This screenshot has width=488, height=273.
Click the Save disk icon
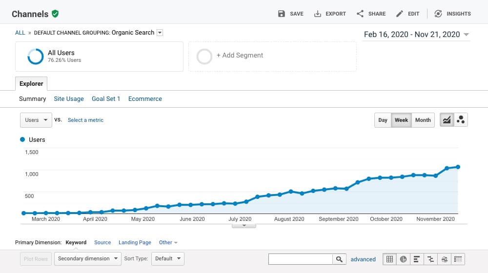pos(282,14)
